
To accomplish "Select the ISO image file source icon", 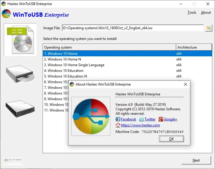I will (x=20, y=40).
